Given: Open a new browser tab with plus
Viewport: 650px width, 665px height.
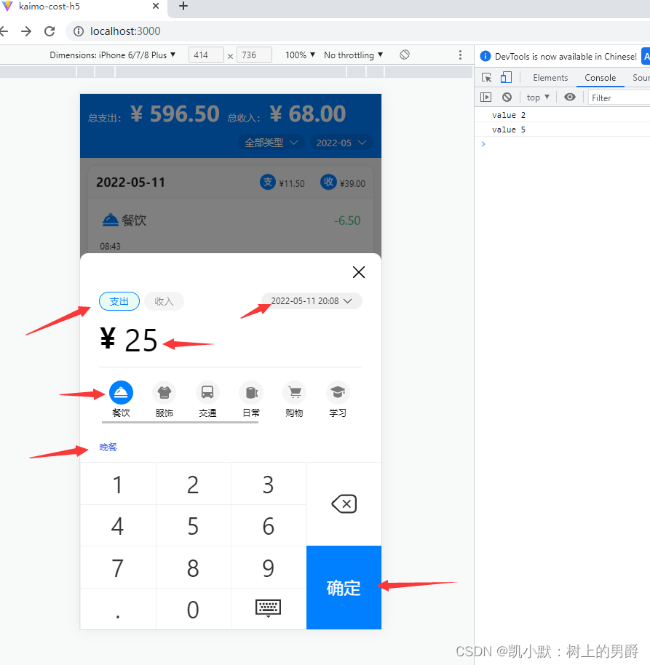Looking at the screenshot, I should pyautogui.click(x=183, y=6).
